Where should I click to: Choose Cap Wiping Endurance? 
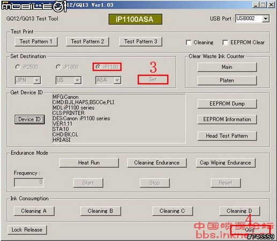click(x=226, y=163)
